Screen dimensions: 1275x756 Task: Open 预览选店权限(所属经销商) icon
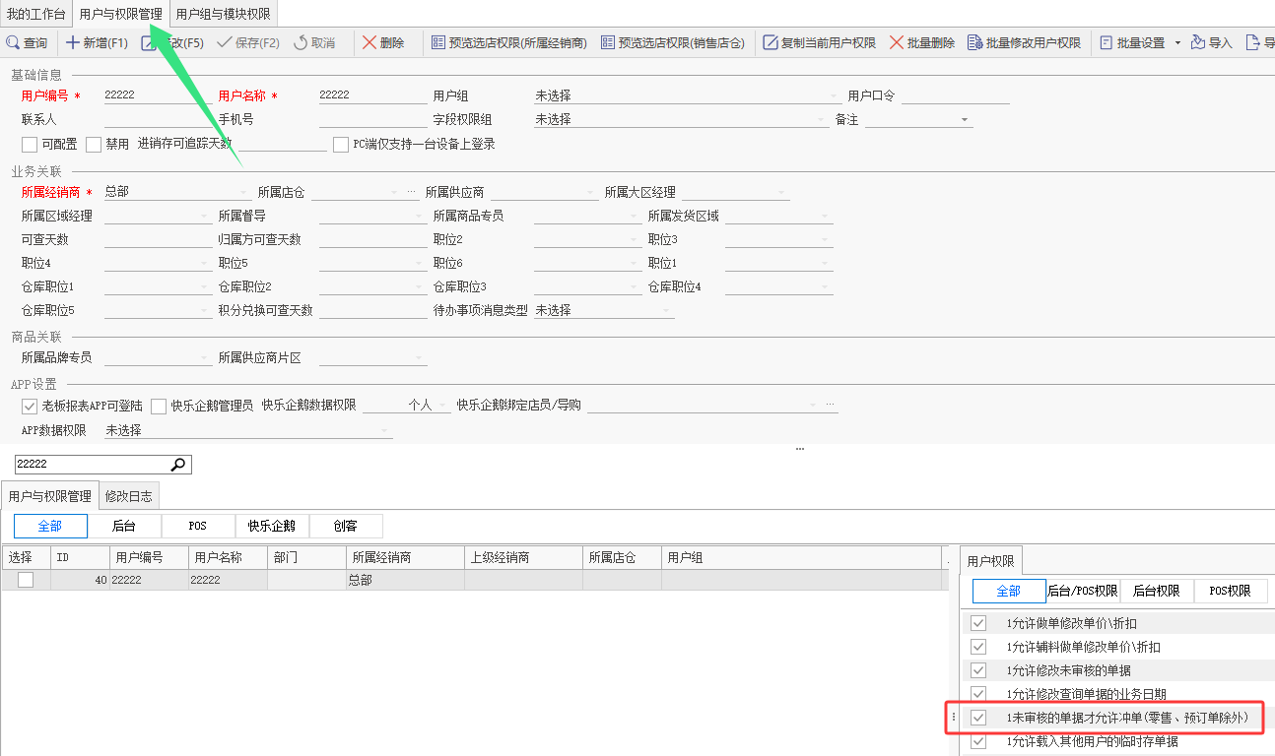click(438, 43)
